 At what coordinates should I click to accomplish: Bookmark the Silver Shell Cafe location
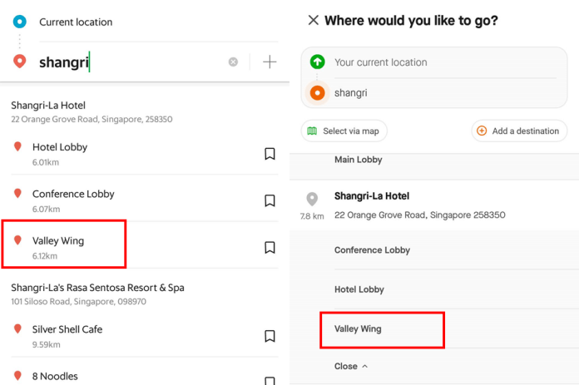(270, 336)
